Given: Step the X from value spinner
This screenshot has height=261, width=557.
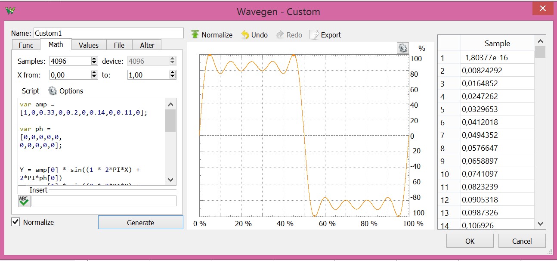Looking at the screenshot, I should 94,75.
